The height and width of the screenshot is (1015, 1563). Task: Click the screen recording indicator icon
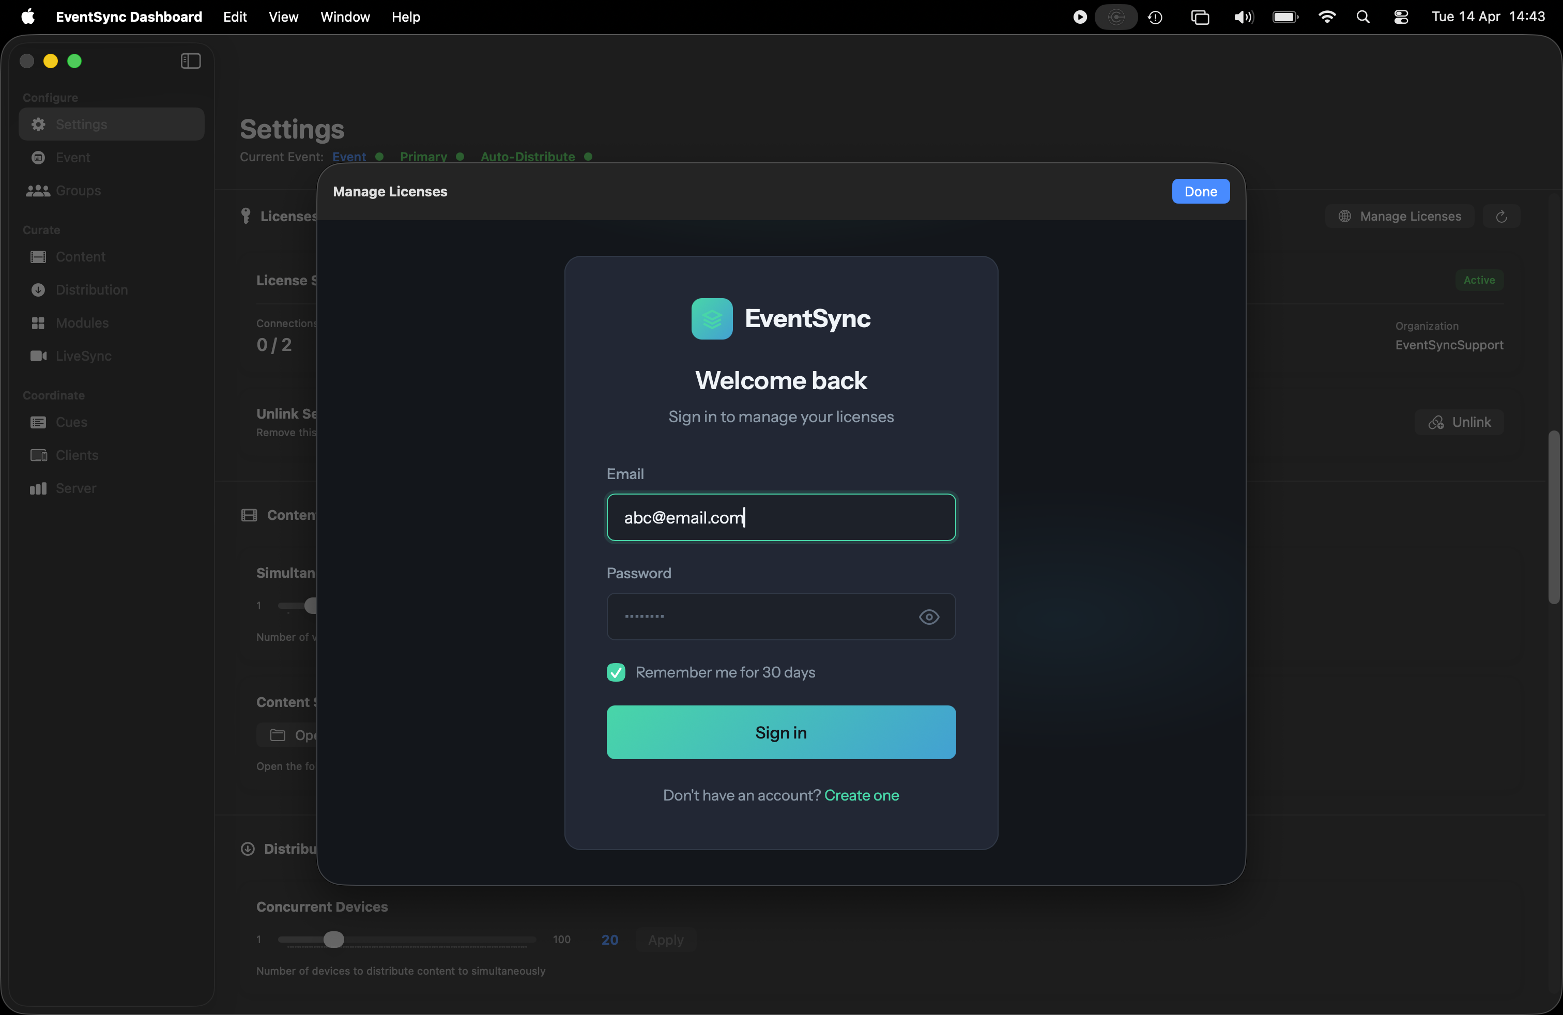pyautogui.click(x=1116, y=17)
